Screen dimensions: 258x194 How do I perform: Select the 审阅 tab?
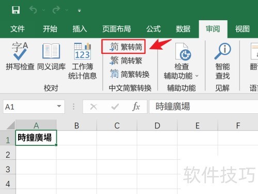pos(213,29)
